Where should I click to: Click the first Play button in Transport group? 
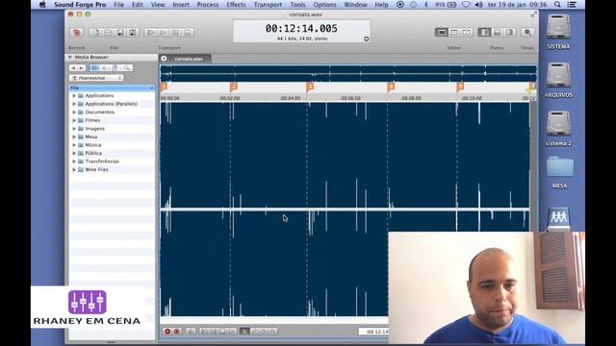150,33
